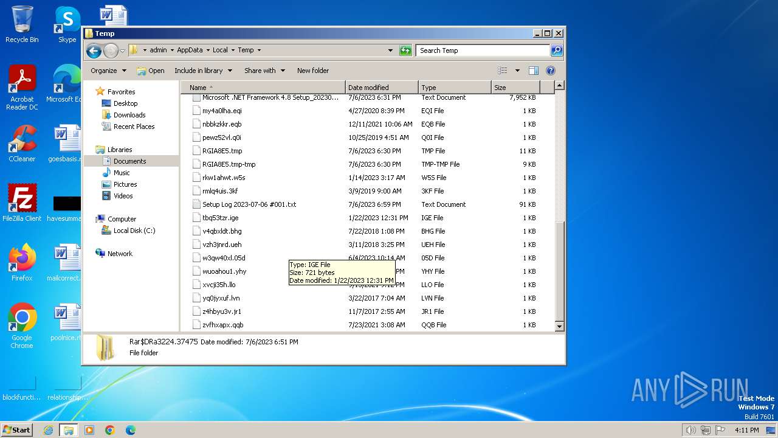
Task: Open the Share with menu
Action: 264,71
